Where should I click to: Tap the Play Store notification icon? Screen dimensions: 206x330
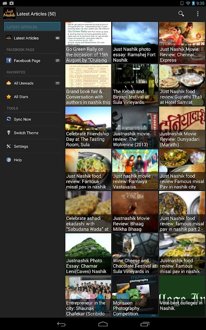[12, 3]
